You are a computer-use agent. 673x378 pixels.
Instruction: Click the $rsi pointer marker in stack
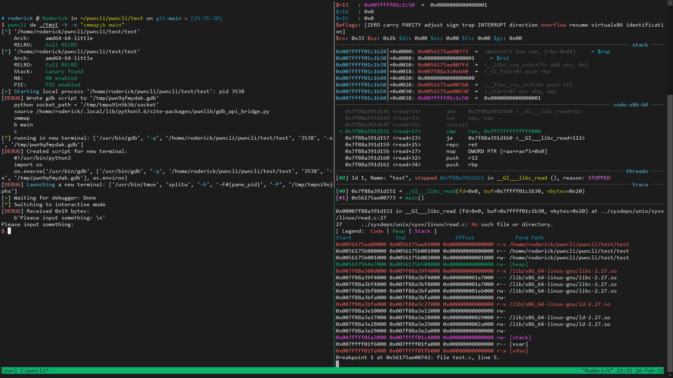tap(503, 58)
